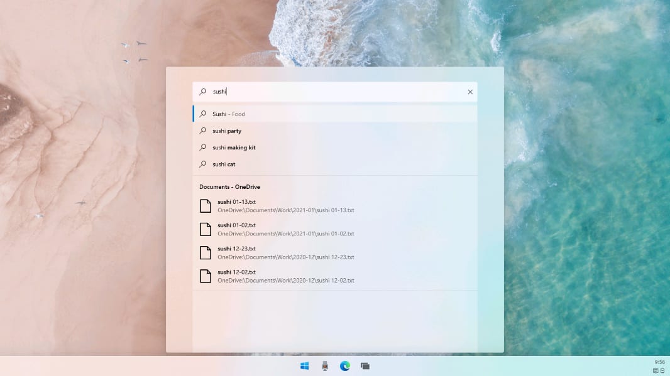
Task: Open Task View from the taskbar
Action: tap(365, 366)
